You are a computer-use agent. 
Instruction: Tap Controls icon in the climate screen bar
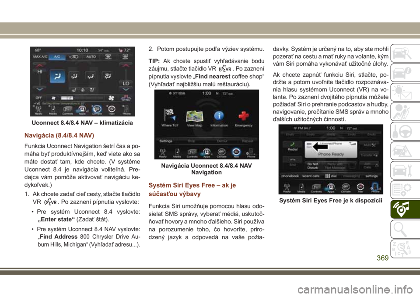pos(67,110)
